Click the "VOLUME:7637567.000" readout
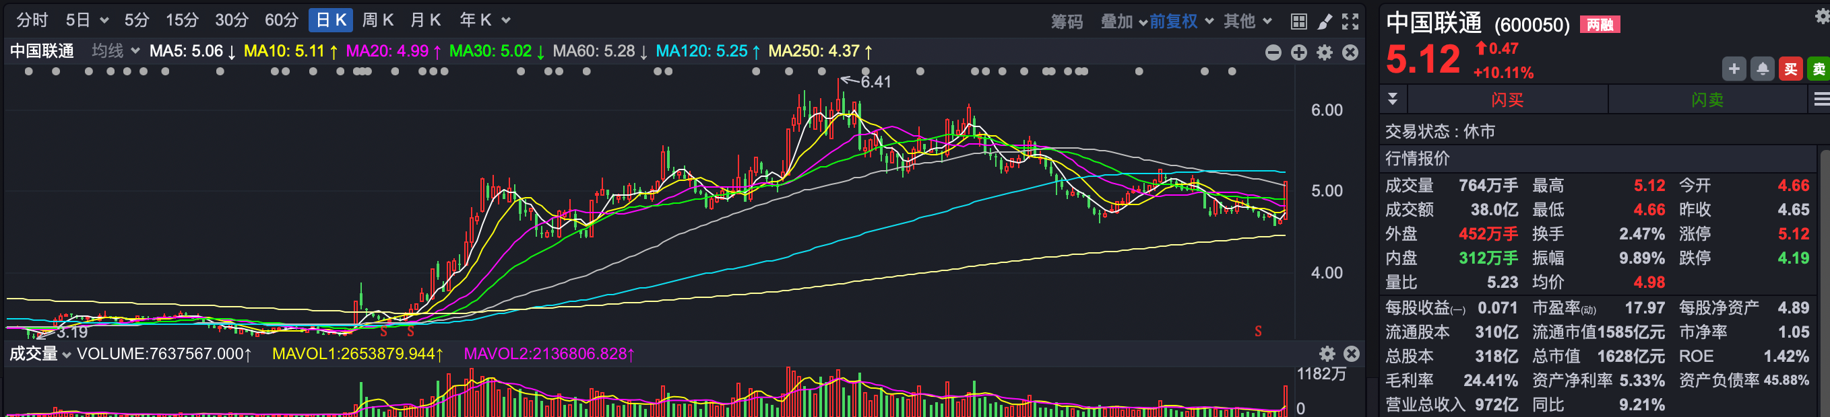 point(160,354)
